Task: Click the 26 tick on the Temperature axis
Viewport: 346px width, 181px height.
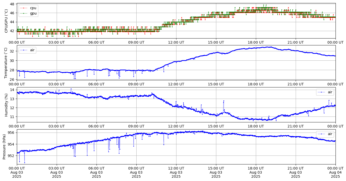Action: click(12, 80)
